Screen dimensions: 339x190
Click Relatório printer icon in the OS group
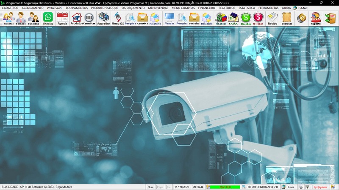tap(155, 19)
